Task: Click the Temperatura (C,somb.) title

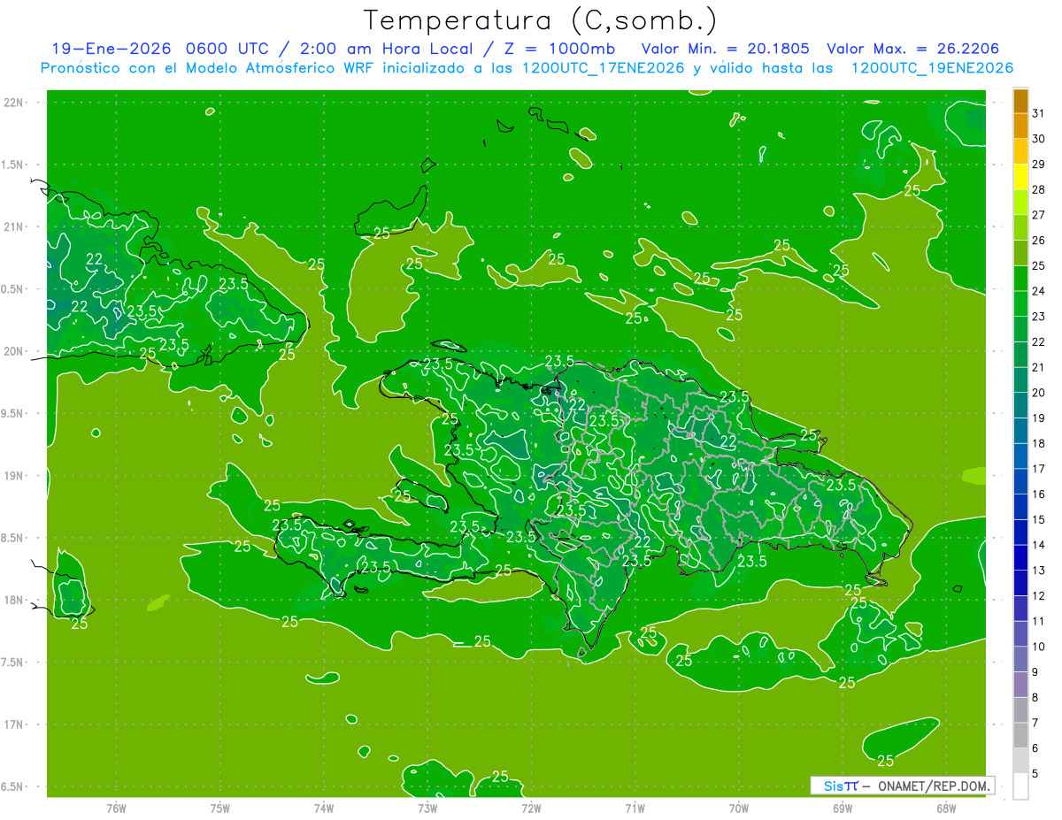Action: [540, 19]
